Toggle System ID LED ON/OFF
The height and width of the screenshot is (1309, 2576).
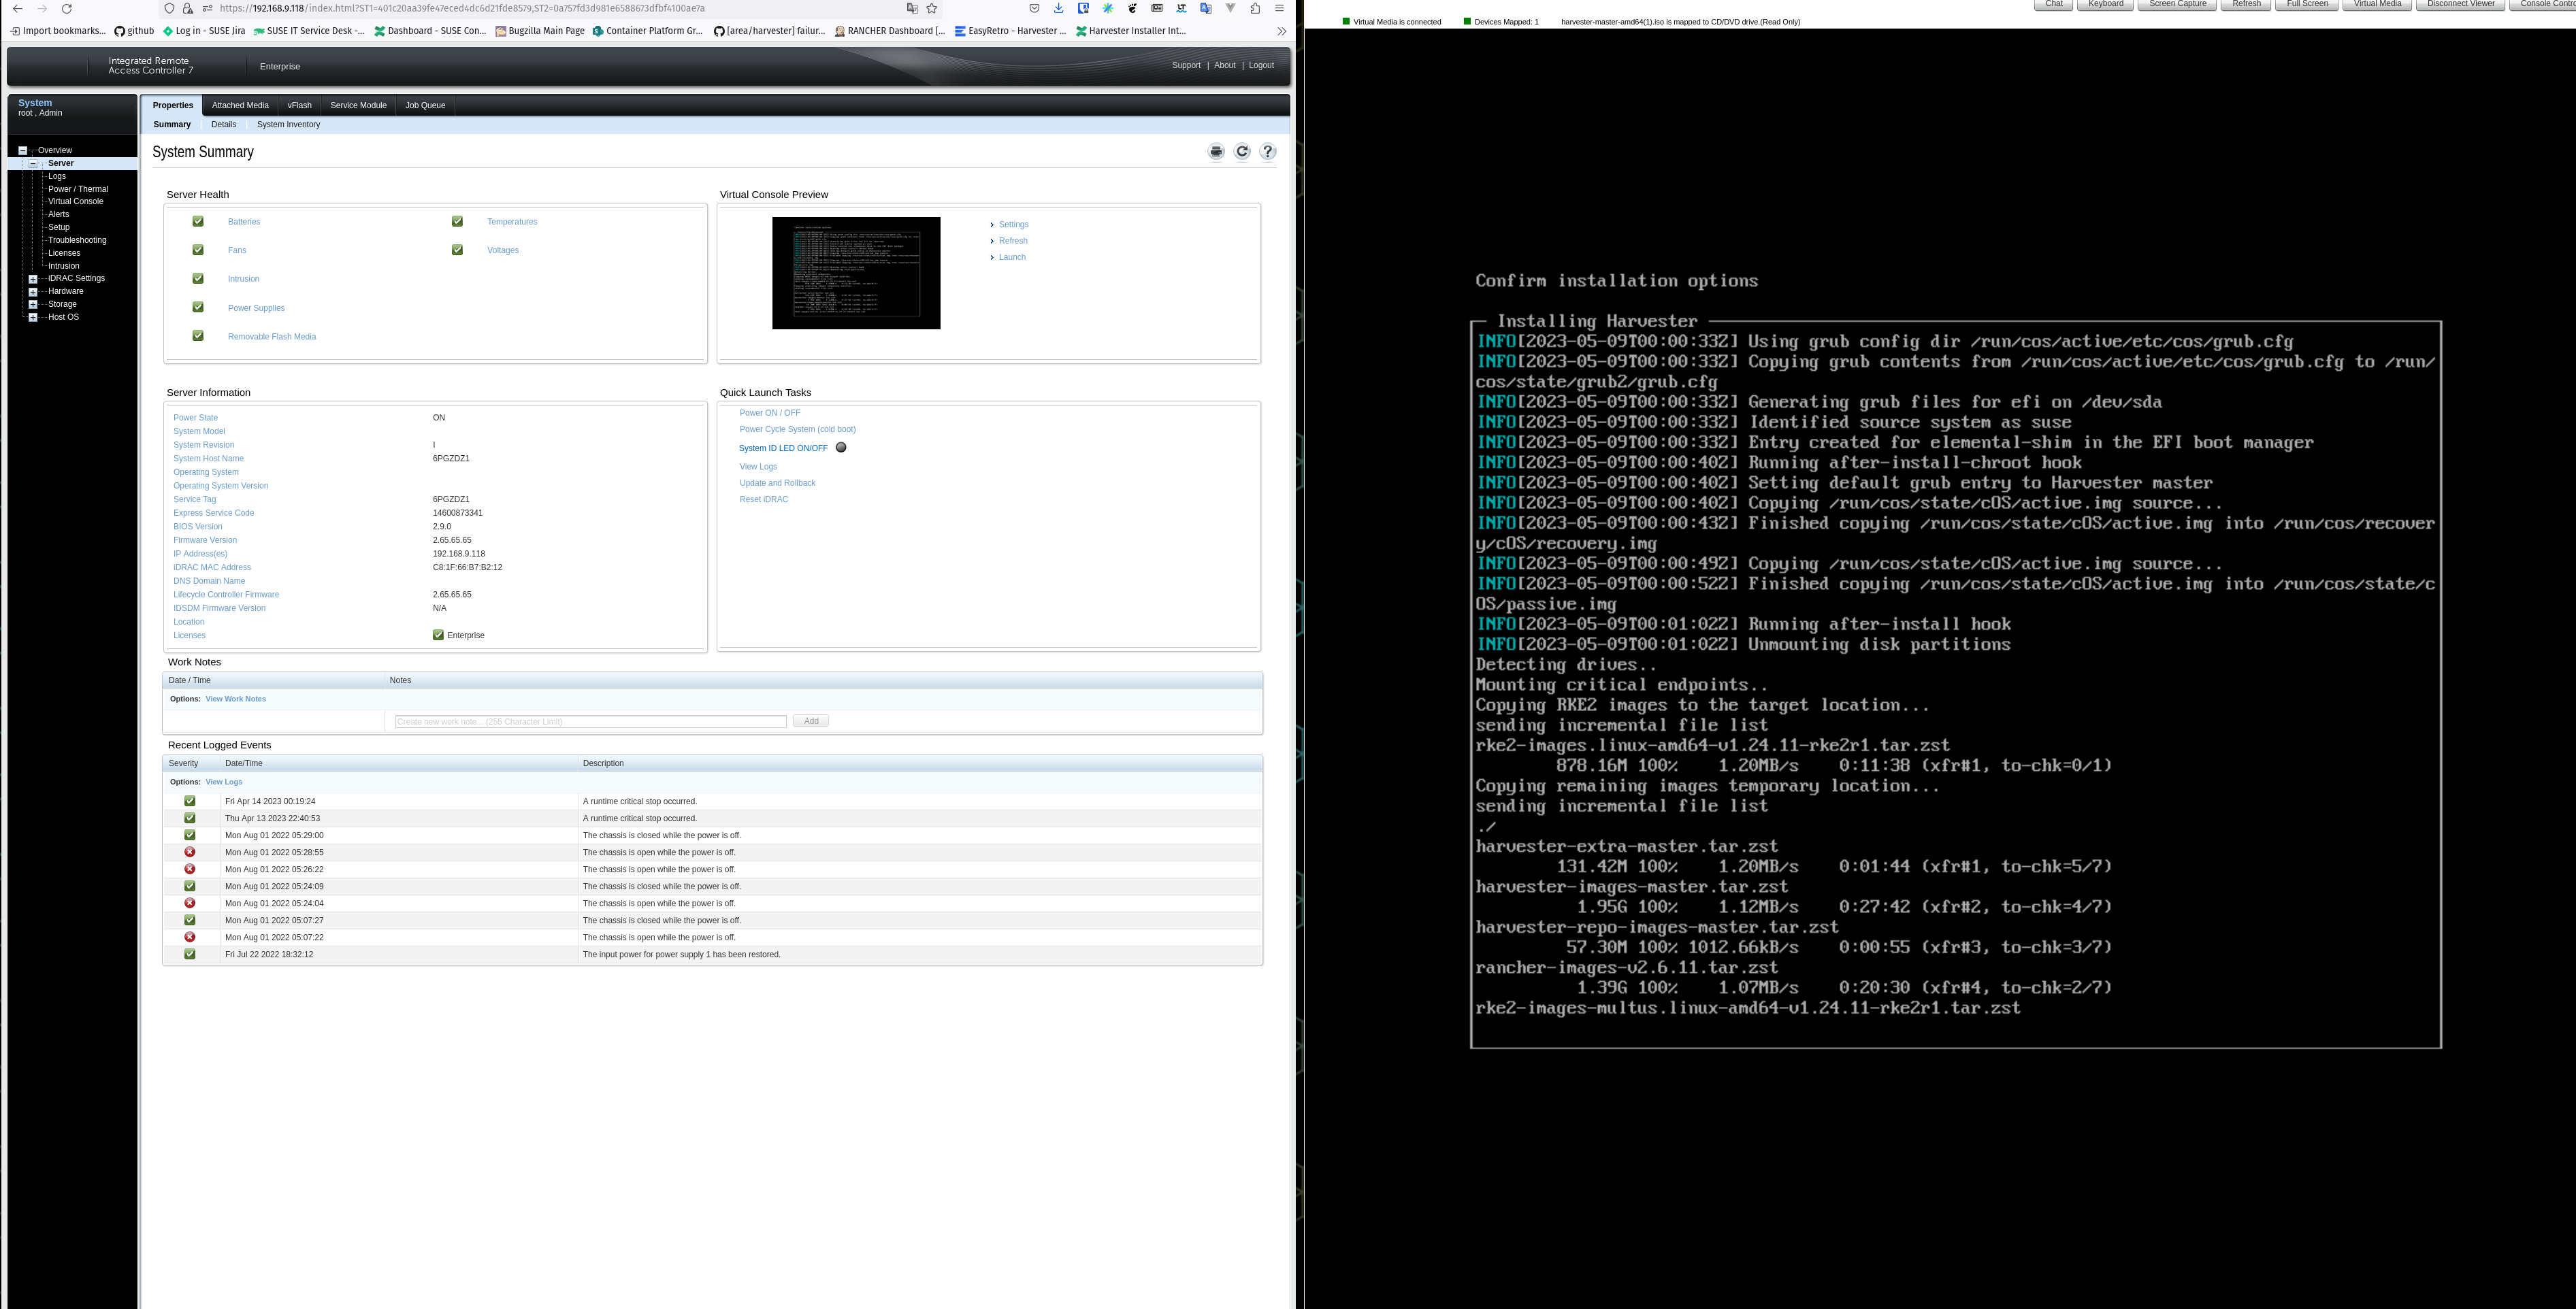(783, 447)
